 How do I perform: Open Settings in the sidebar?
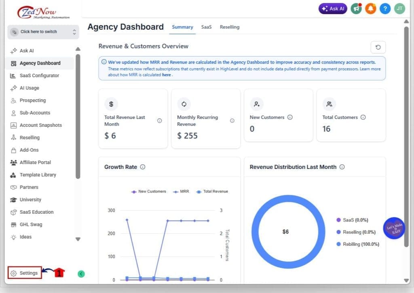coord(25,273)
